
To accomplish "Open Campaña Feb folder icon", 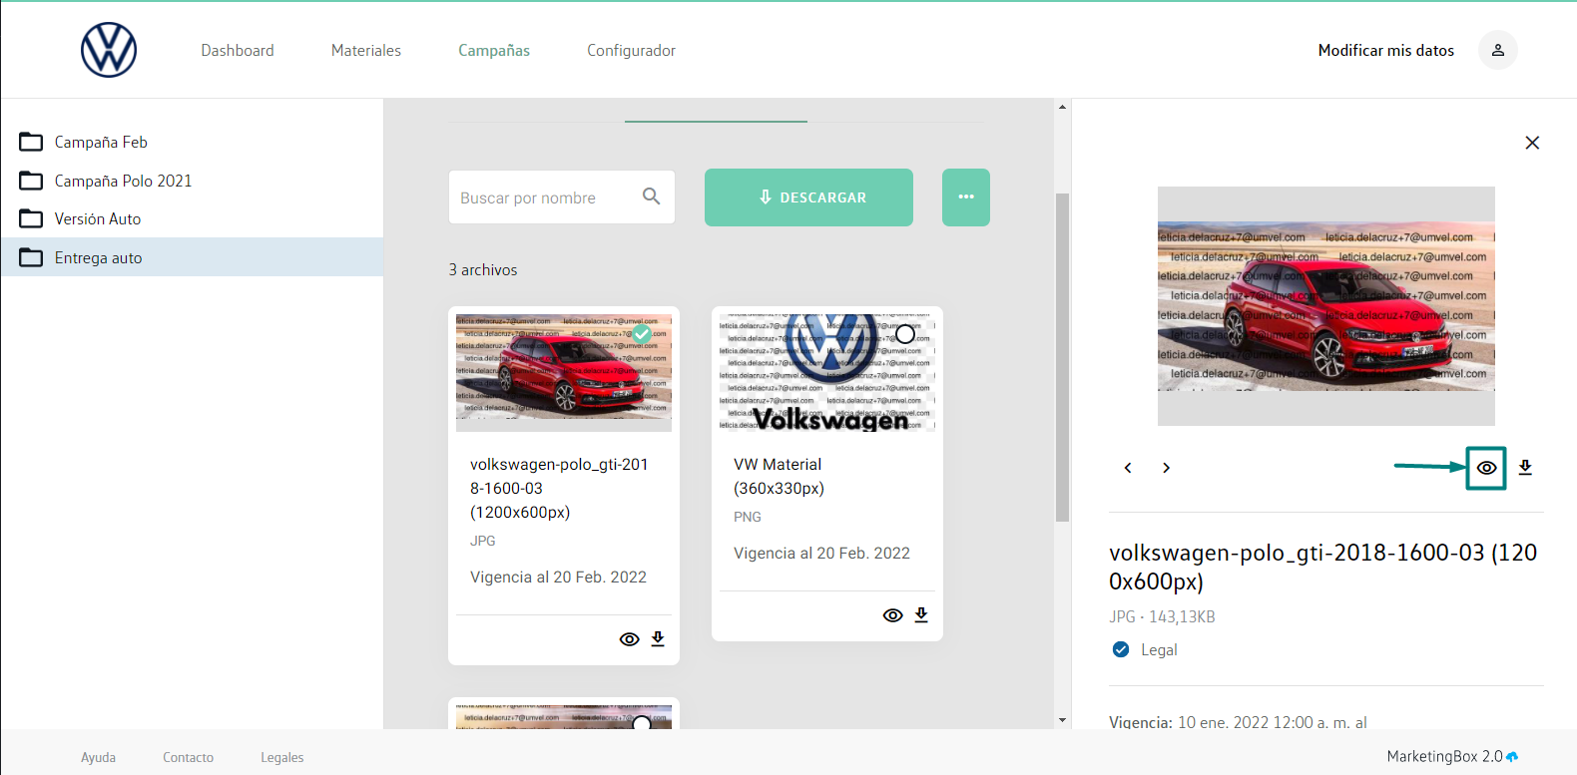I will [x=31, y=142].
